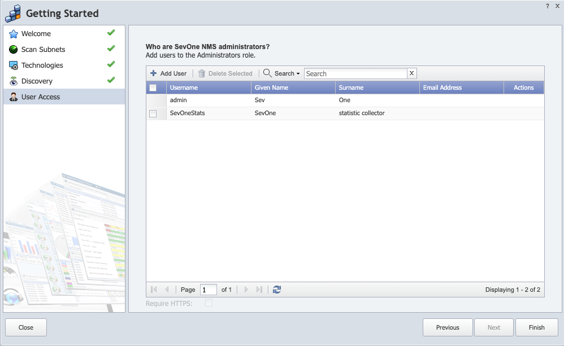The width and height of the screenshot is (564, 346).
Task: Click the Actions column header
Action: pos(524,87)
